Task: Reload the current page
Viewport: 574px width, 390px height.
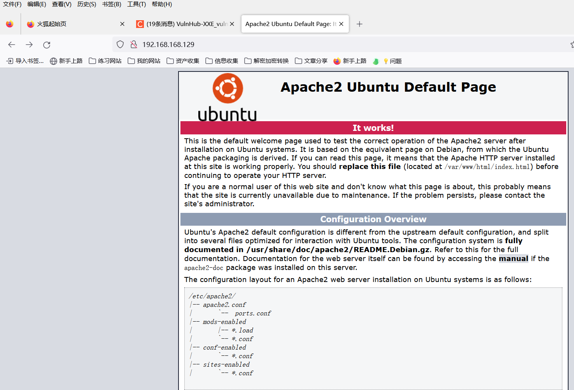Action: click(x=47, y=45)
